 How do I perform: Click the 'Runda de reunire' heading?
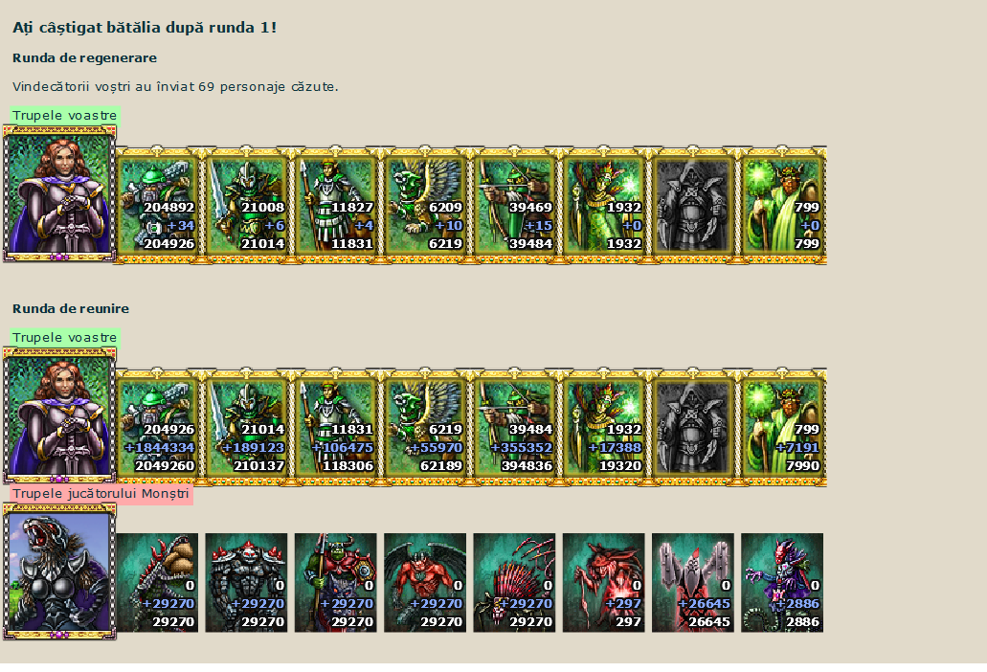pos(71,309)
